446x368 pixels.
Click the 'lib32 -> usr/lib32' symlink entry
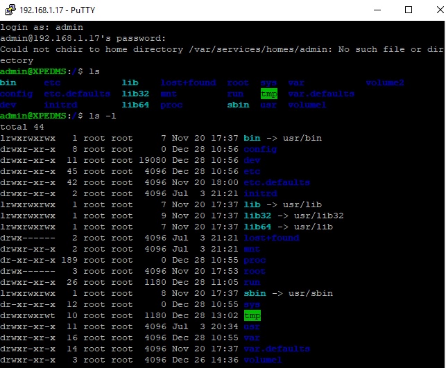[294, 216]
